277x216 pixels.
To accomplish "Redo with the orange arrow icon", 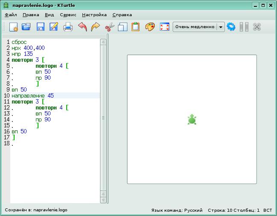I will (95, 27).
